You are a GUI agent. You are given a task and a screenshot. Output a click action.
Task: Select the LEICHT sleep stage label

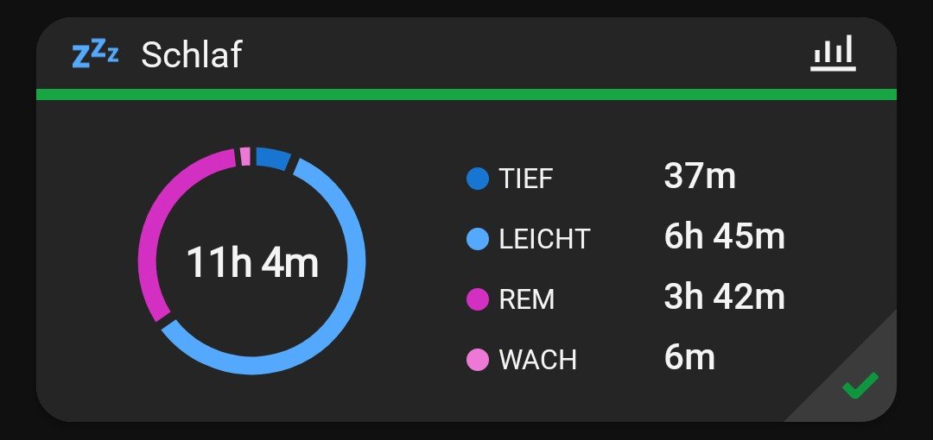pyautogui.click(x=544, y=239)
